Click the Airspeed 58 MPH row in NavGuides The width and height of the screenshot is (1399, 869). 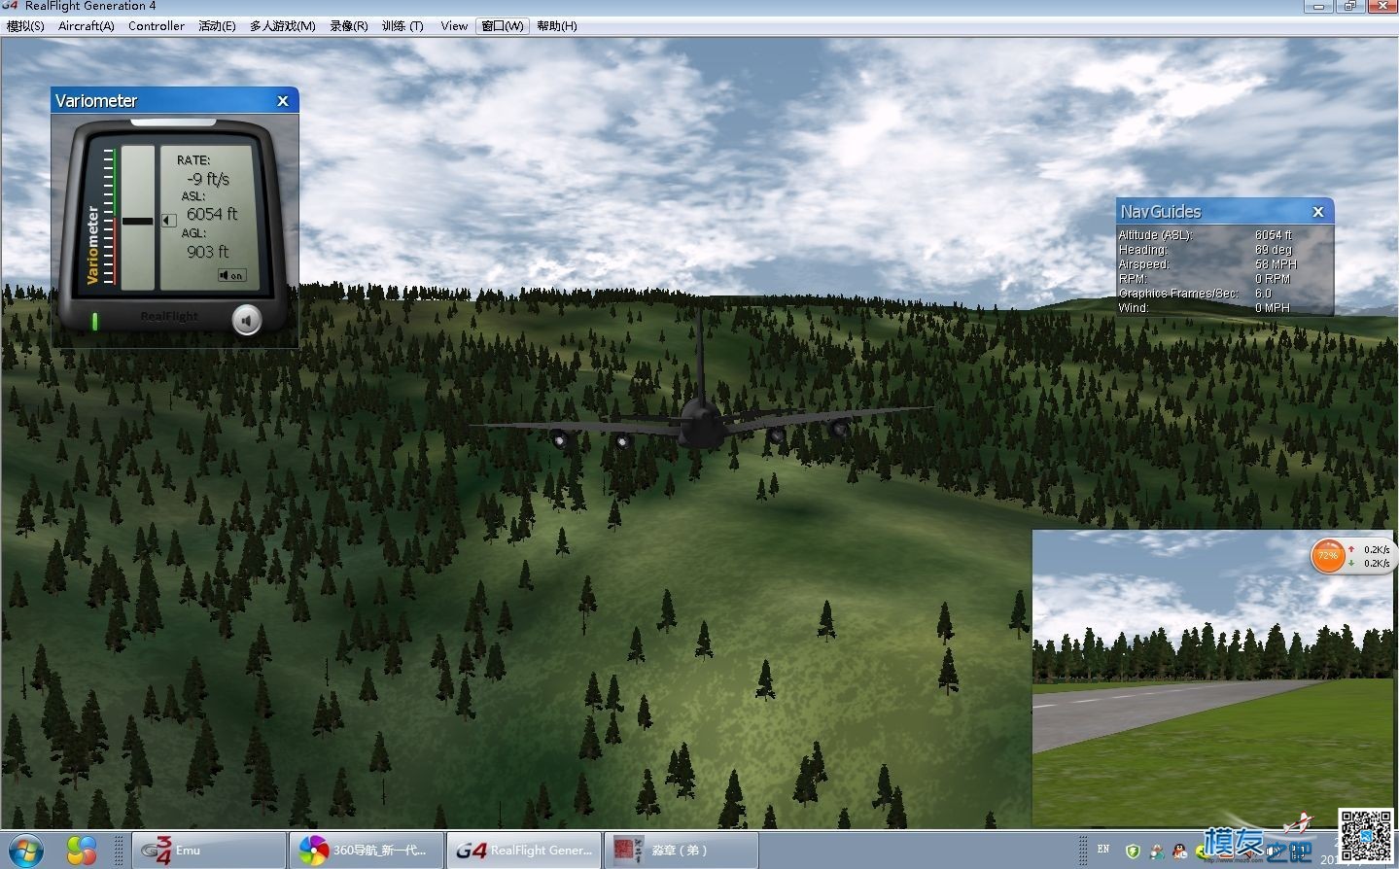point(1224,264)
